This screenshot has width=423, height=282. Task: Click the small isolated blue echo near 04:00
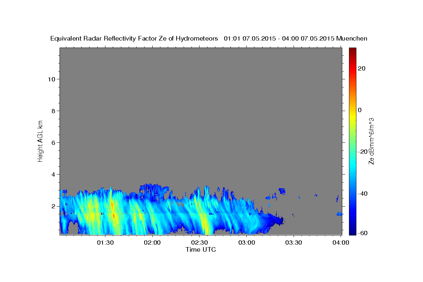click(339, 214)
